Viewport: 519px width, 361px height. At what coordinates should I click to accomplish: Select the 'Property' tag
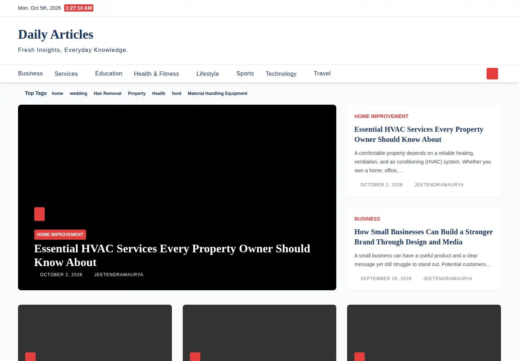point(137,93)
